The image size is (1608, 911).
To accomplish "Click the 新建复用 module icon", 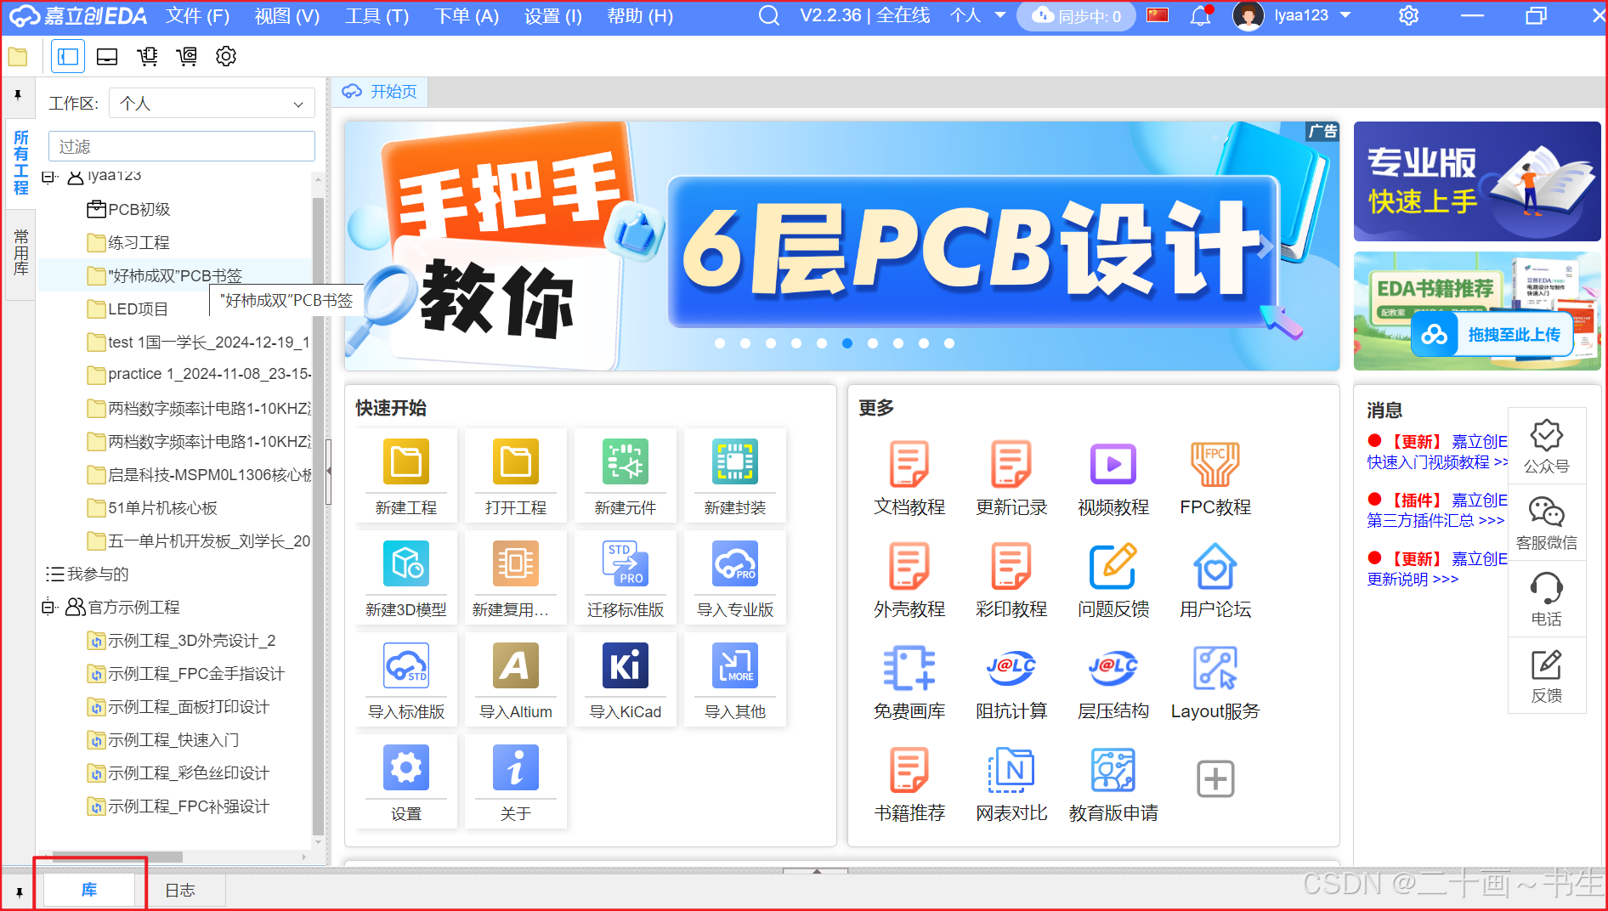I will (x=516, y=563).
